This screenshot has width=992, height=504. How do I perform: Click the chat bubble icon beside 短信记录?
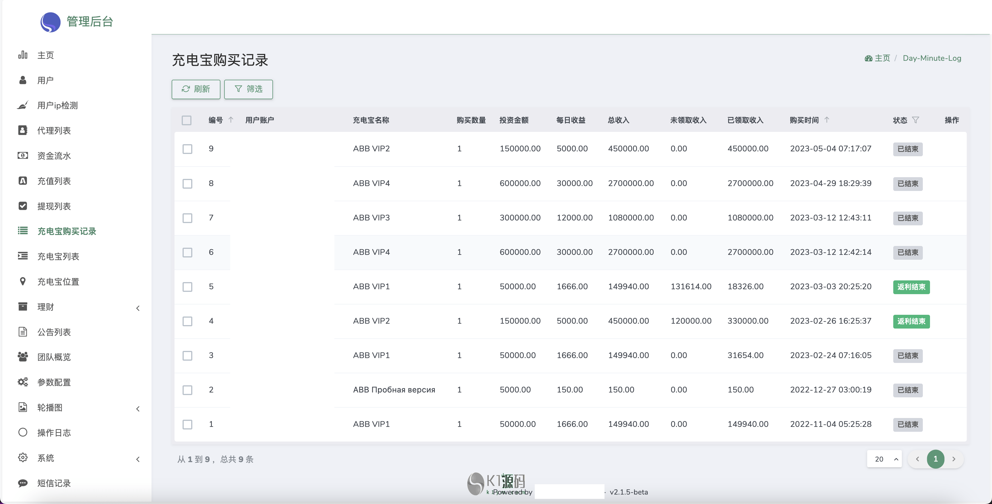(x=23, y=483)
